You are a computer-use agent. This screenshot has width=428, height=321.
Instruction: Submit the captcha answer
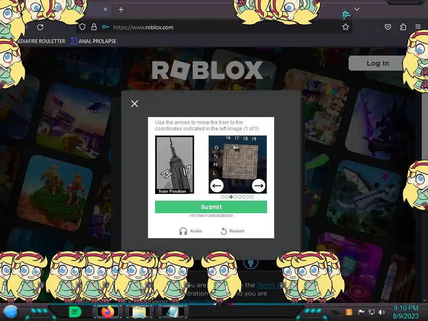(211, 207)
